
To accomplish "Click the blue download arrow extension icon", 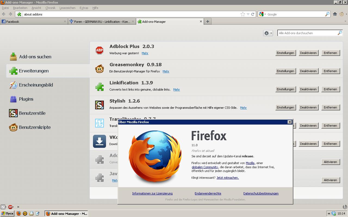I will pos(100,141).
